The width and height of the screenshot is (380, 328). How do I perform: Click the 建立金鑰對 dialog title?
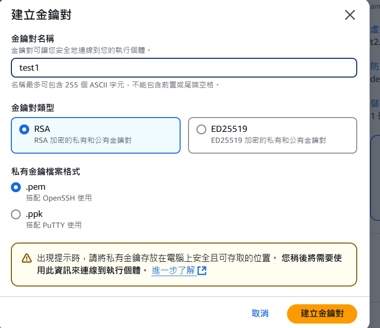(x=41, y=15)
